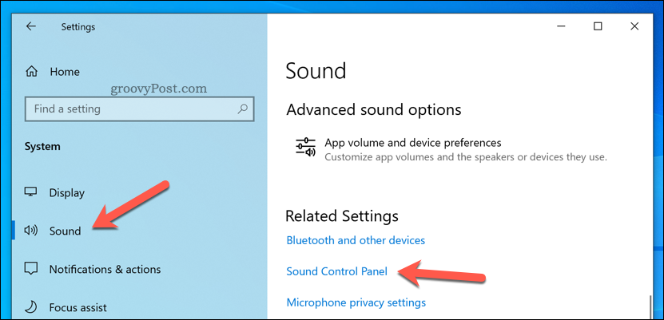This screenshot has height=320, width=664.
Task: Click the Sound speaker icon in sidebar
Action: [31, 231]
